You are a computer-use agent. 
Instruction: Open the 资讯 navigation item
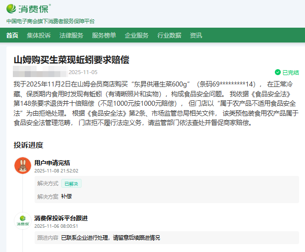[x=196, y=35]
